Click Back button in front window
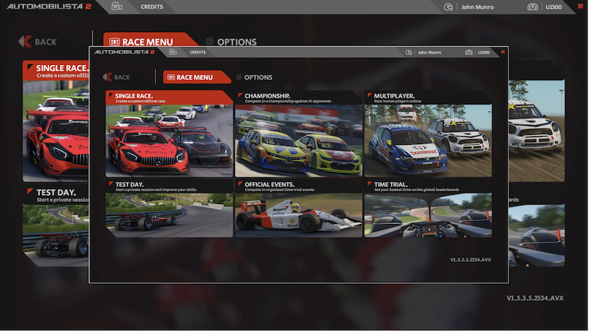This screenshot has height=331, width=589. tap(117, 77)
